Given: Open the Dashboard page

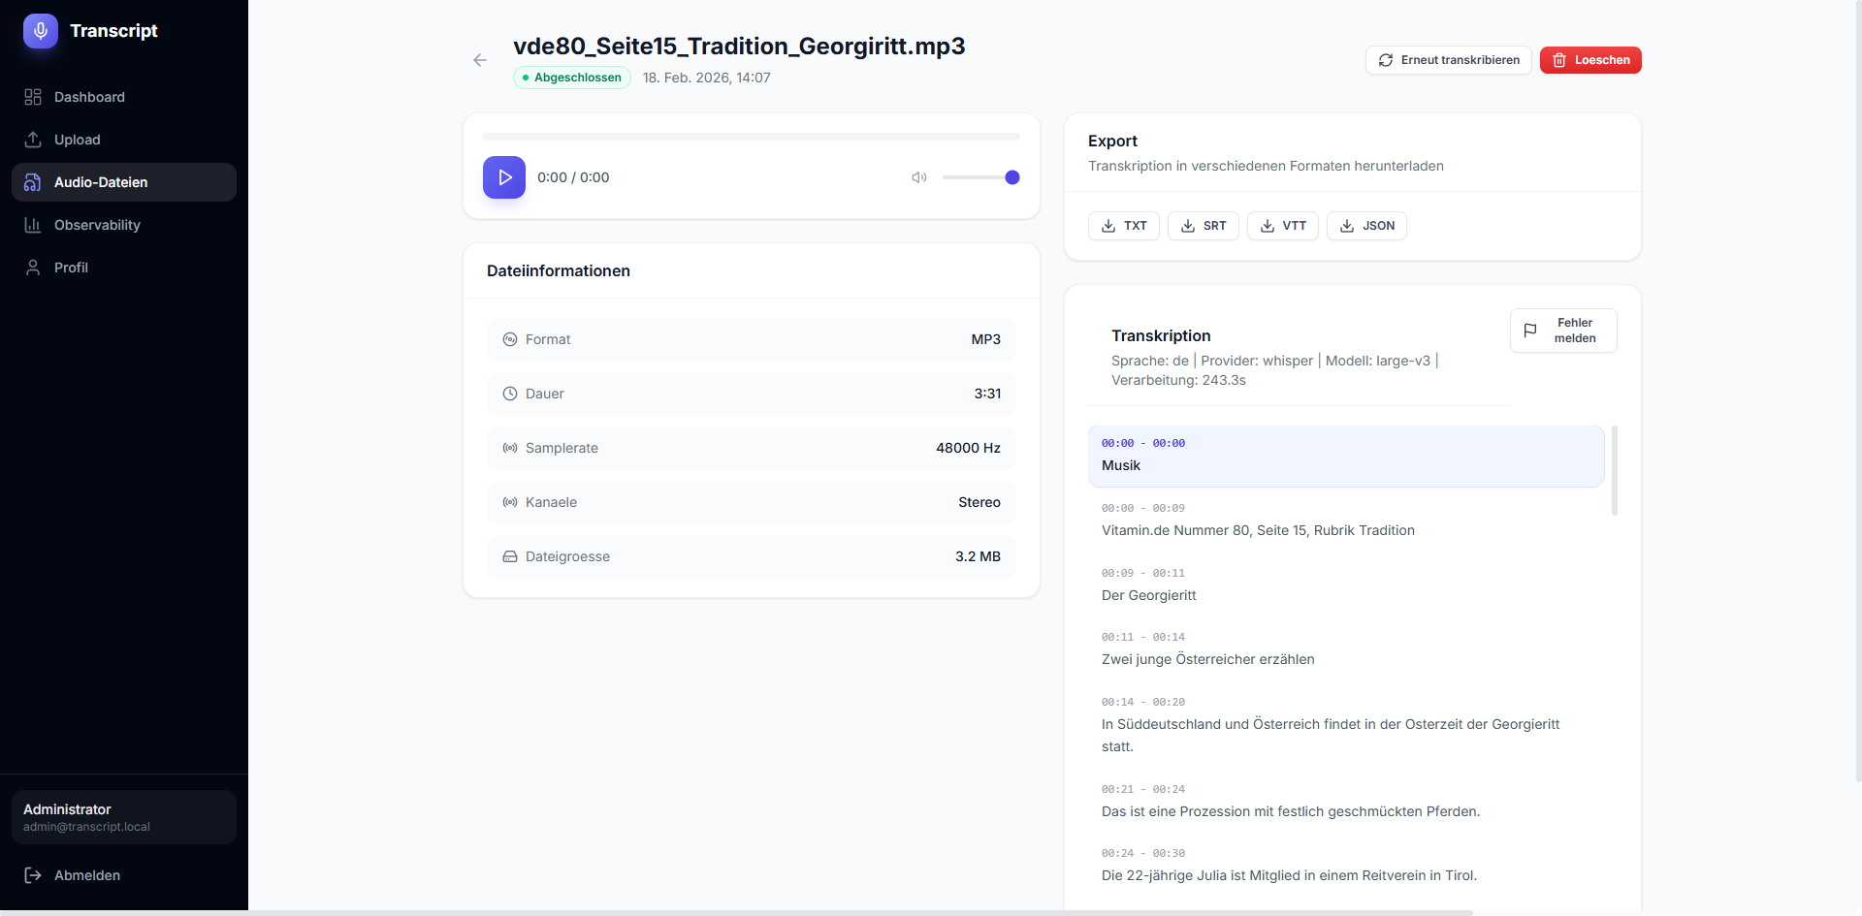Looking at the screenshot, I should click(89, 97).
